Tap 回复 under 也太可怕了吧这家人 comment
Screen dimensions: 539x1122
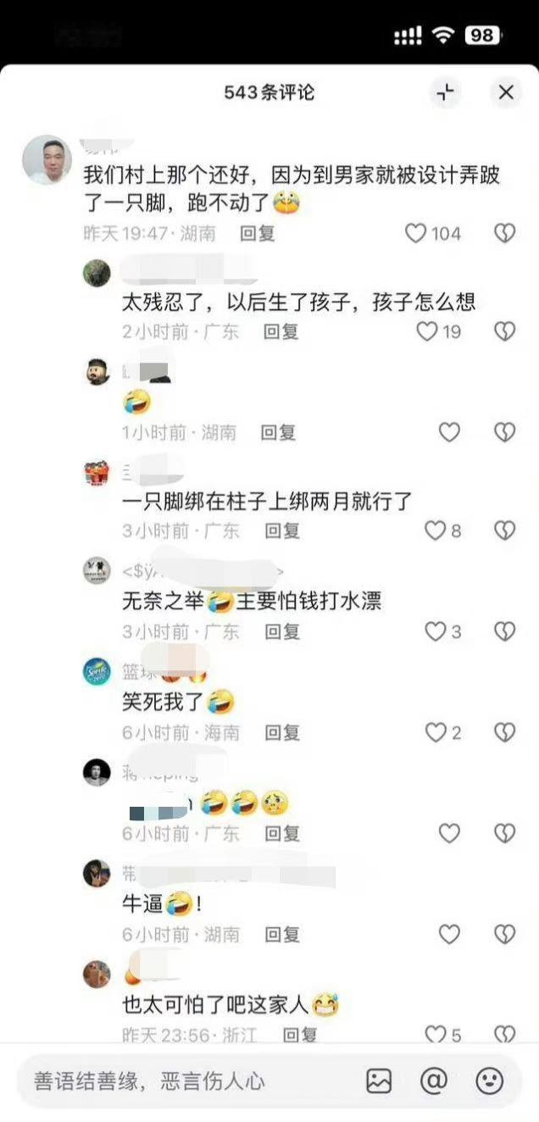click(x=299, y=1035)
